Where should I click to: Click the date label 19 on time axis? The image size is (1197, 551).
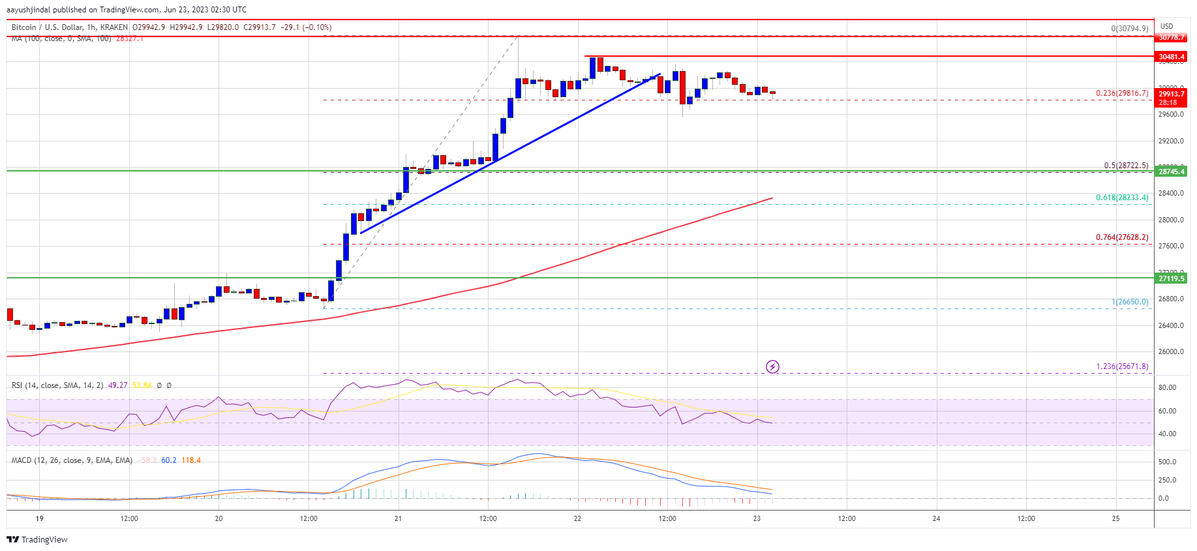point(39,519)
